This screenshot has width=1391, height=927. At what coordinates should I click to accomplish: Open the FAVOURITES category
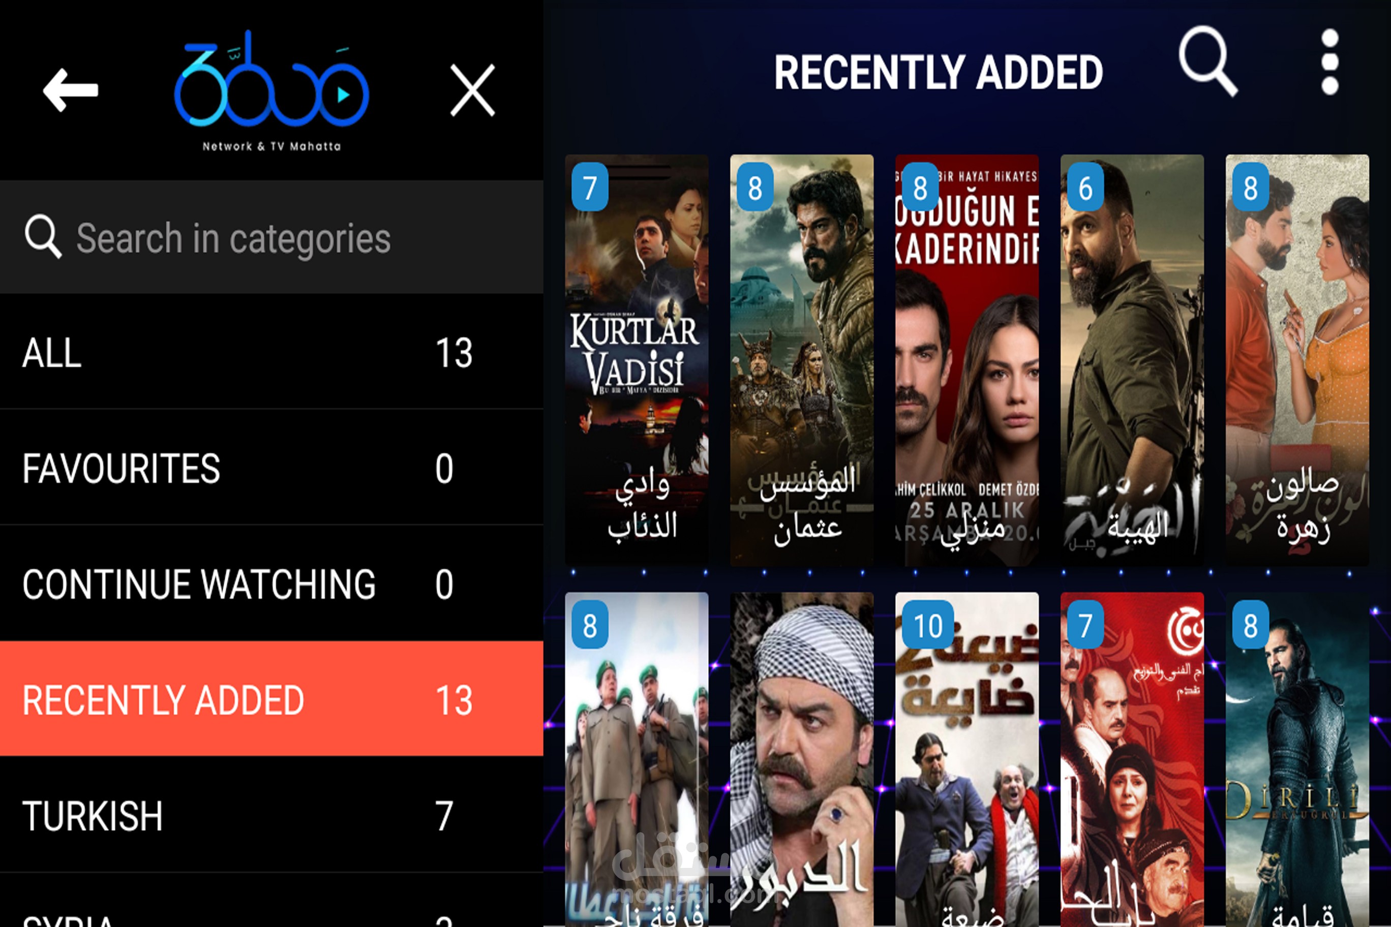tap(271, 468)
